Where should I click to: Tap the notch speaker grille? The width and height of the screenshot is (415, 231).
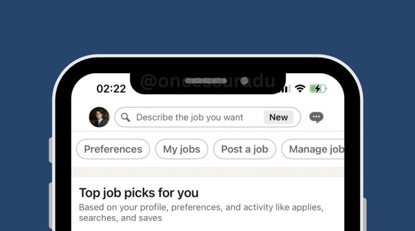205,81
